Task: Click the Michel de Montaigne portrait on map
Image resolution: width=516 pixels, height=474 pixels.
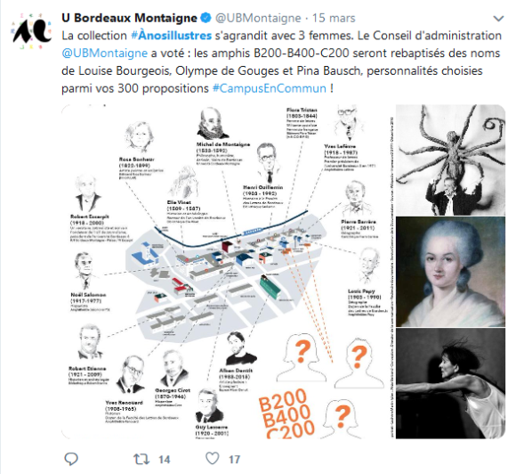Action: [x=213, y=123]
